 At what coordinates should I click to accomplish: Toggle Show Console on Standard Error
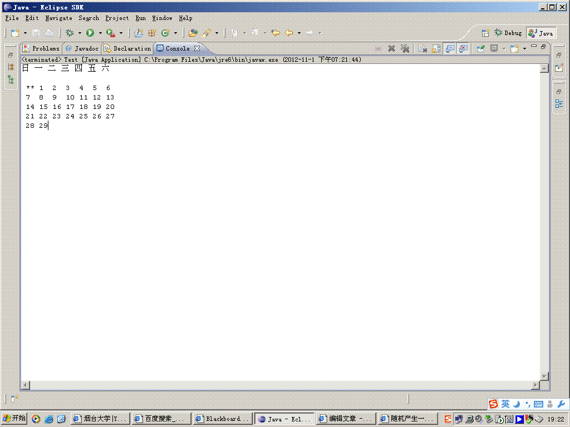coord(463,48)
